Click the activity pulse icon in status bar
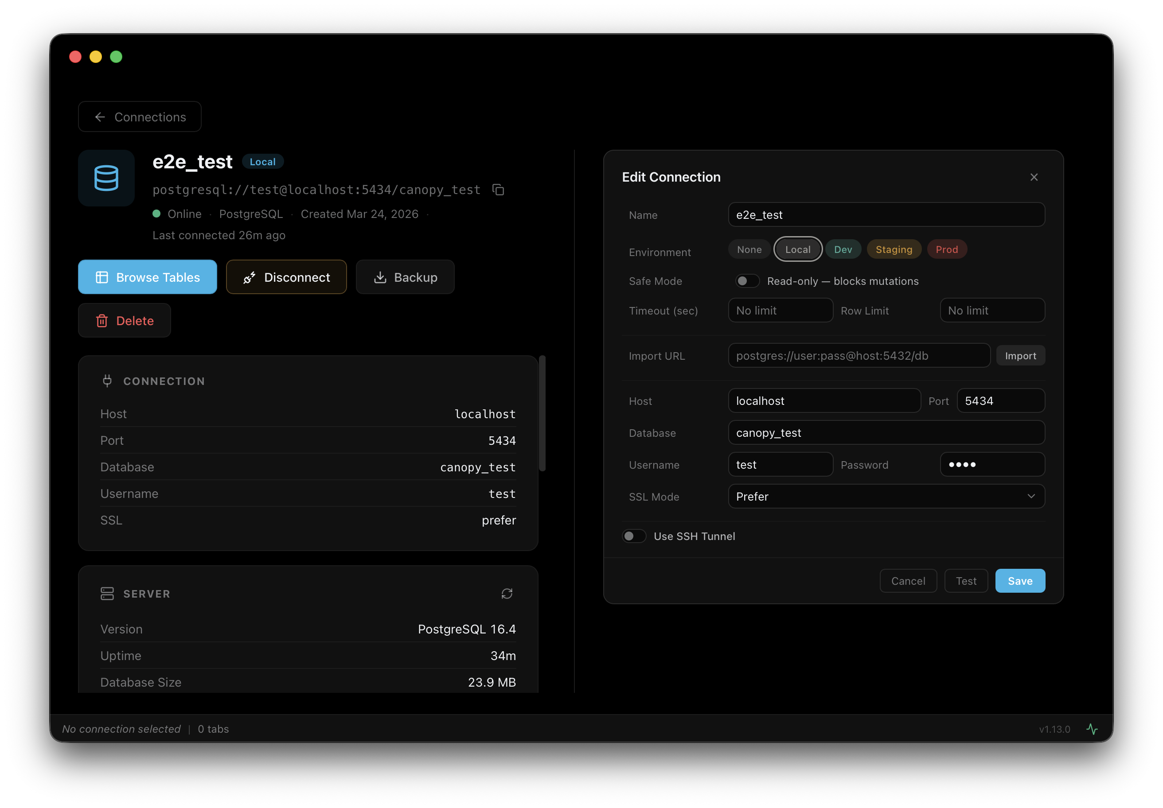Screen dimensions: 1163x808 pos(1092,729)
